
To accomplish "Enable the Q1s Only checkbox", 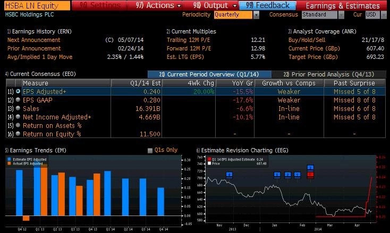I will pos(150,151).
